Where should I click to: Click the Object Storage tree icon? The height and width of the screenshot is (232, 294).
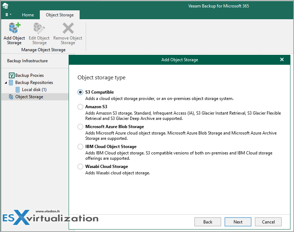[11, 97]
